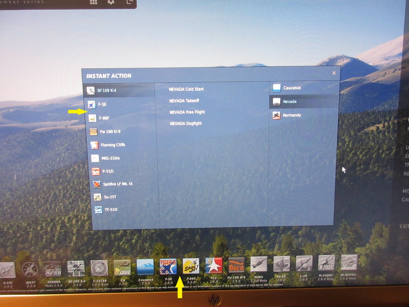Screen dimensions: 409x307
Task: Launch NEVADA Cold Start mission
Action: [x=186, y=89]
